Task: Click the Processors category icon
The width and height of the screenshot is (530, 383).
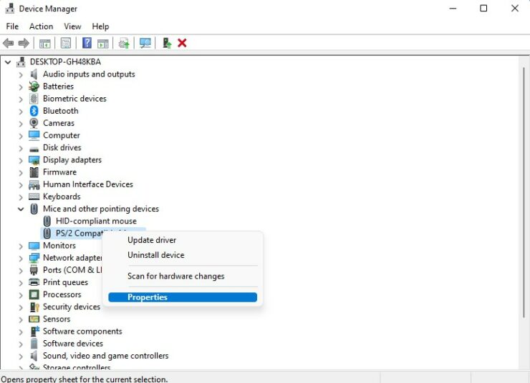Action: pyautogui.click(x=34, y=294)
